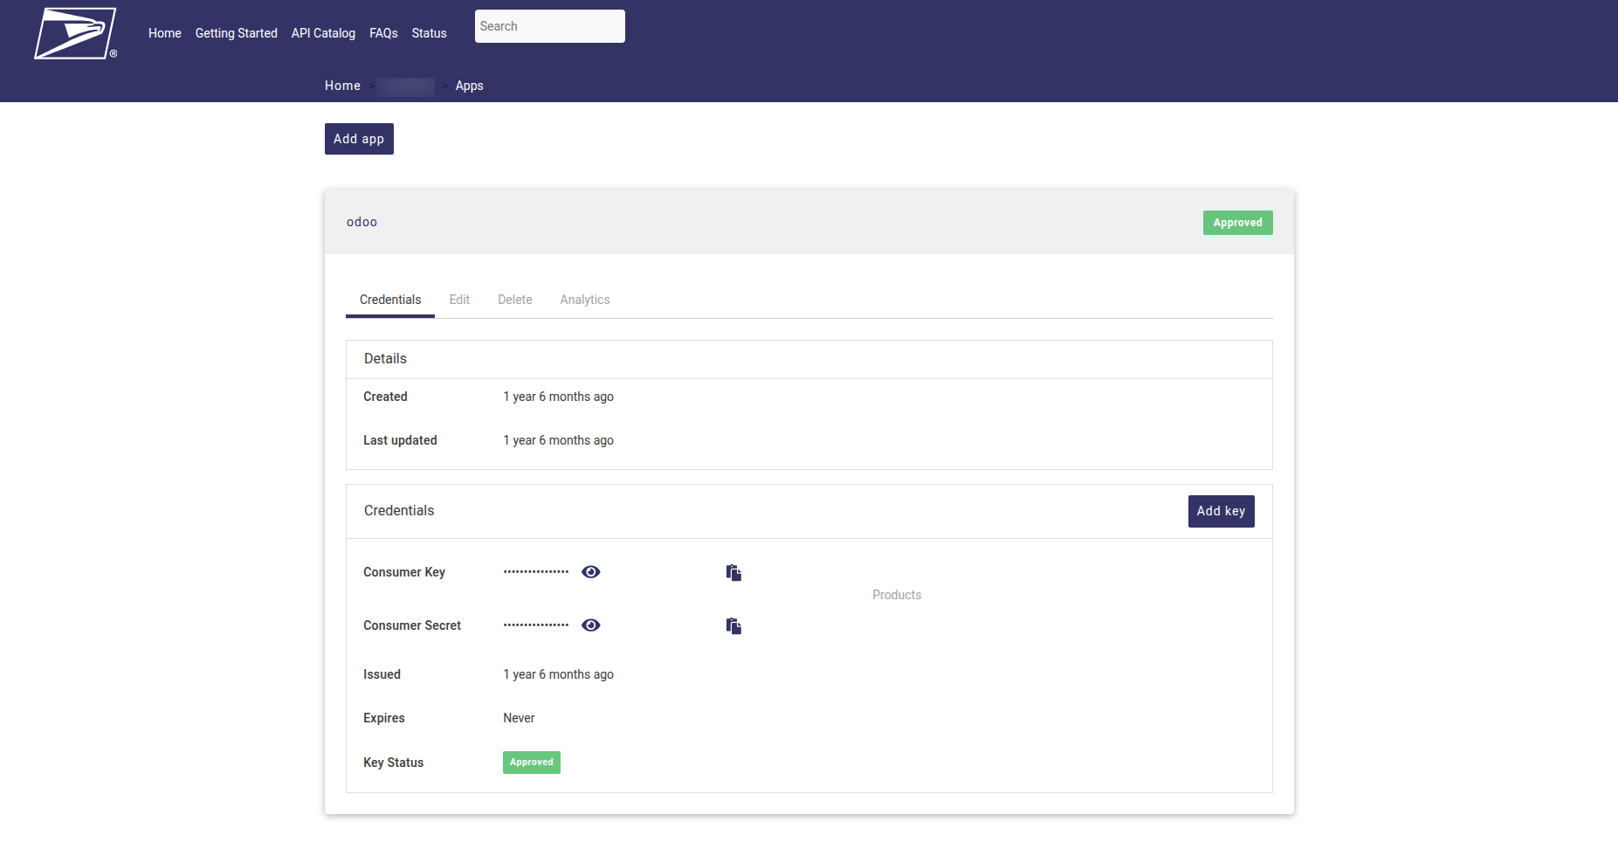The width and height of the screenshot is (1618, 863).
Task: Reveal the Consumer Secret with eye icon
Action: pyautogui.click(x=591, y=625)
